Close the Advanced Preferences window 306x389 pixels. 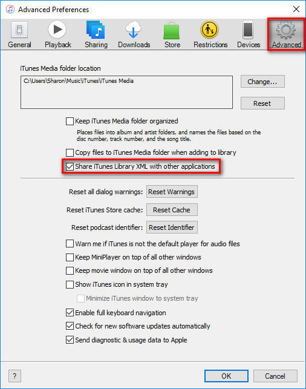(x=296, y=10)
